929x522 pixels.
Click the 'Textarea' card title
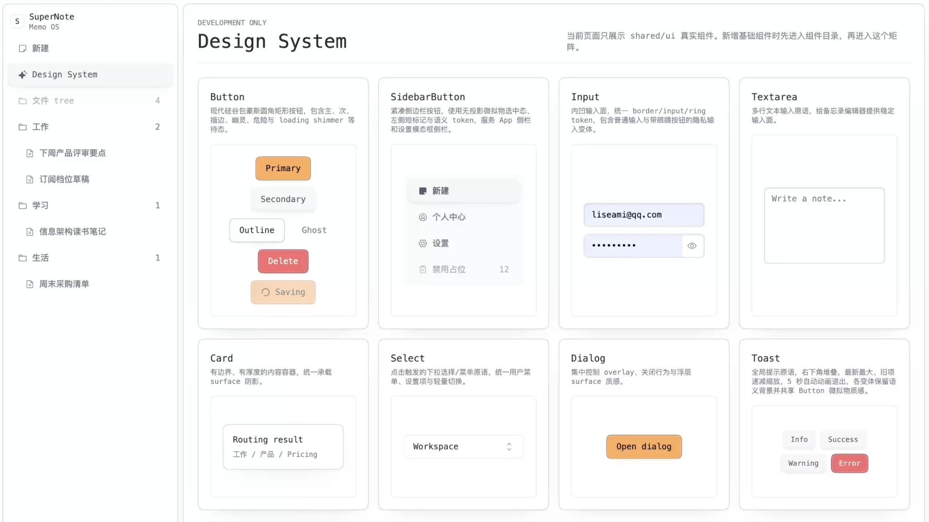[774, 97]
